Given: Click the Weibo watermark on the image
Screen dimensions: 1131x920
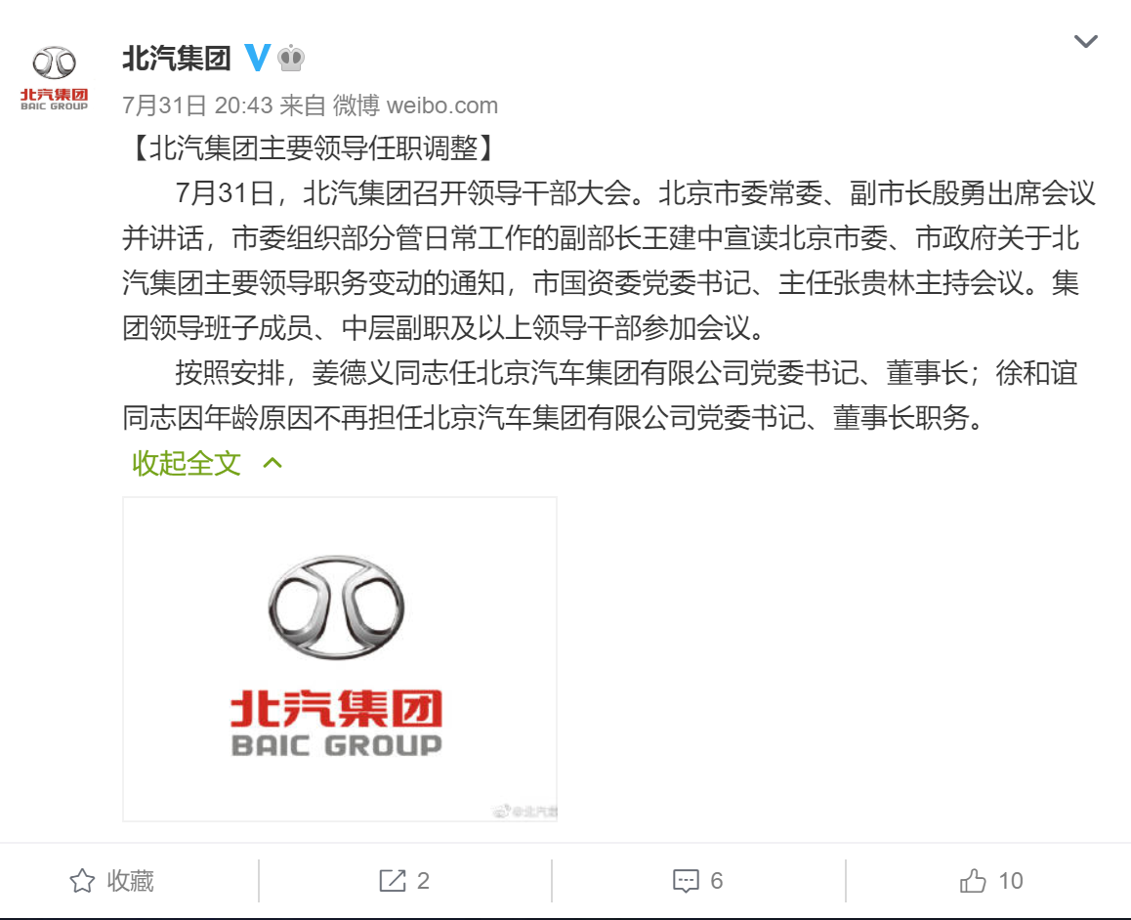Looking at the screenshot, I should 524,812.
